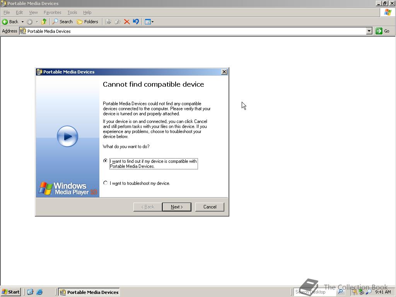
Task: Toggle the Folders pane
Action: (87, 22)
